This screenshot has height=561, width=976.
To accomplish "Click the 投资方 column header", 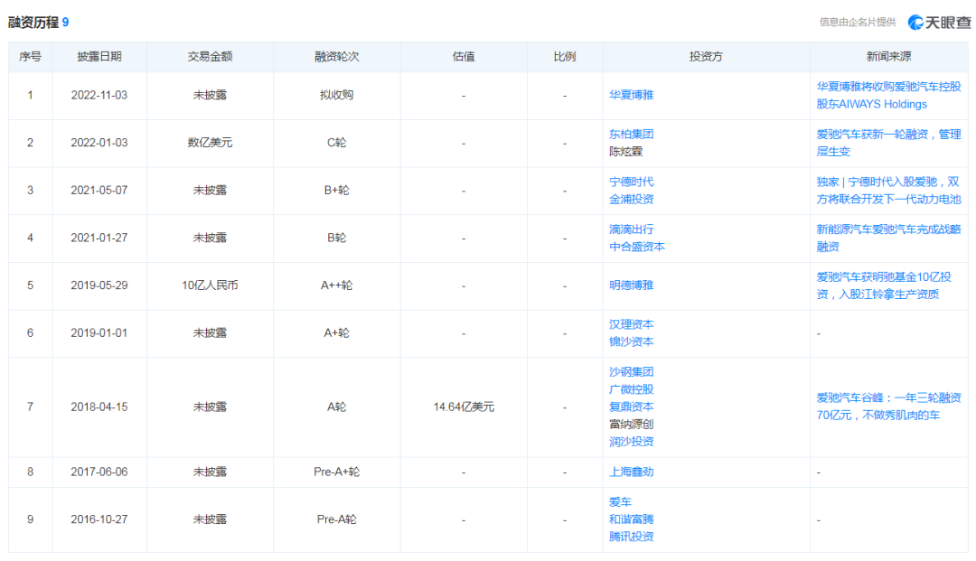I will point(706,57).
